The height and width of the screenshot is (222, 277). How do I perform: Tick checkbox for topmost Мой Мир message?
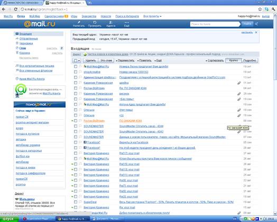(x=76, y=66)
